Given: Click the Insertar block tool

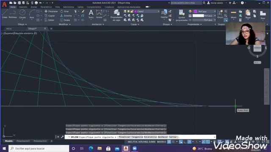Looking at the screenshot, I should tap(164, 14).
